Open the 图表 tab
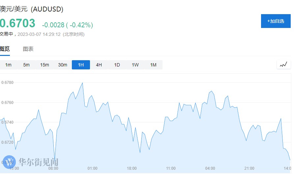 [x=28, y=49]
